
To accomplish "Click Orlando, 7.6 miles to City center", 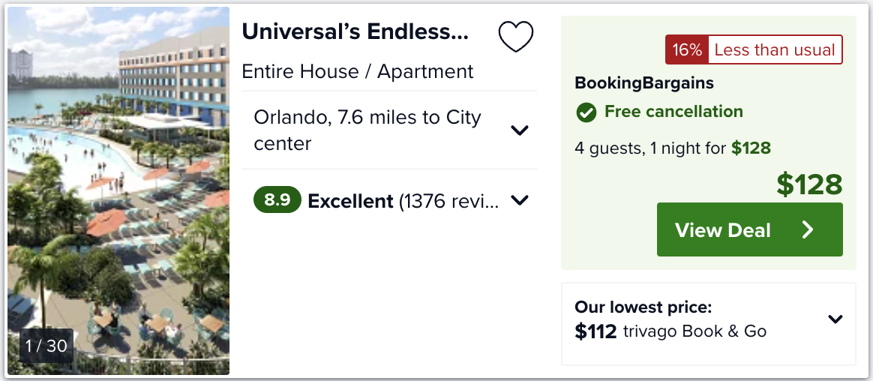I will click(367, 130).
